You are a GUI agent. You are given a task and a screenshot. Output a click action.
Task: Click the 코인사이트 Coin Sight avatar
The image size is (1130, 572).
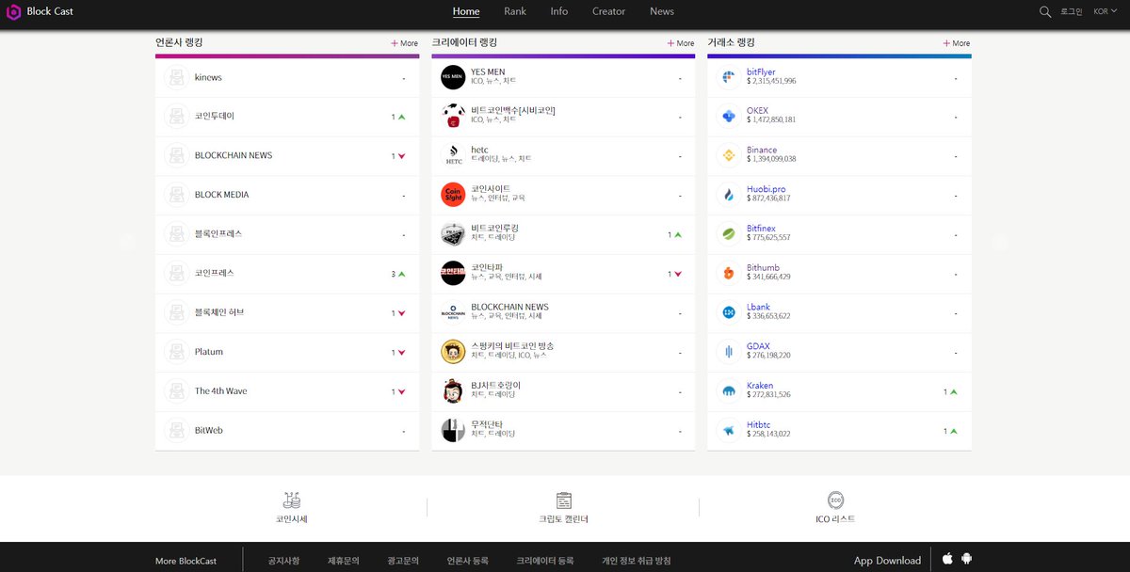click(x=453, y=194)
